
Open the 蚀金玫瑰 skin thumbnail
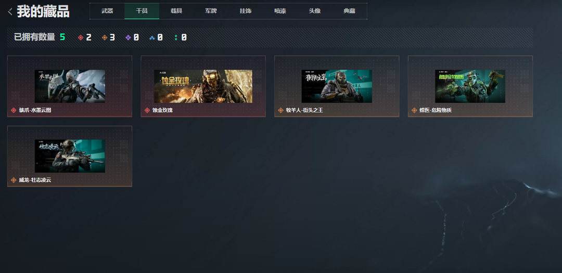tap(203, 86)
